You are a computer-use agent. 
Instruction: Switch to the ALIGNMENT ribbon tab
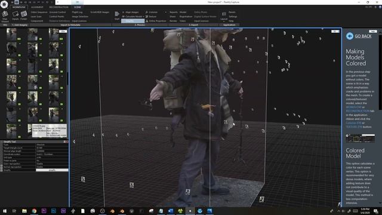click(x=37, y=7)
